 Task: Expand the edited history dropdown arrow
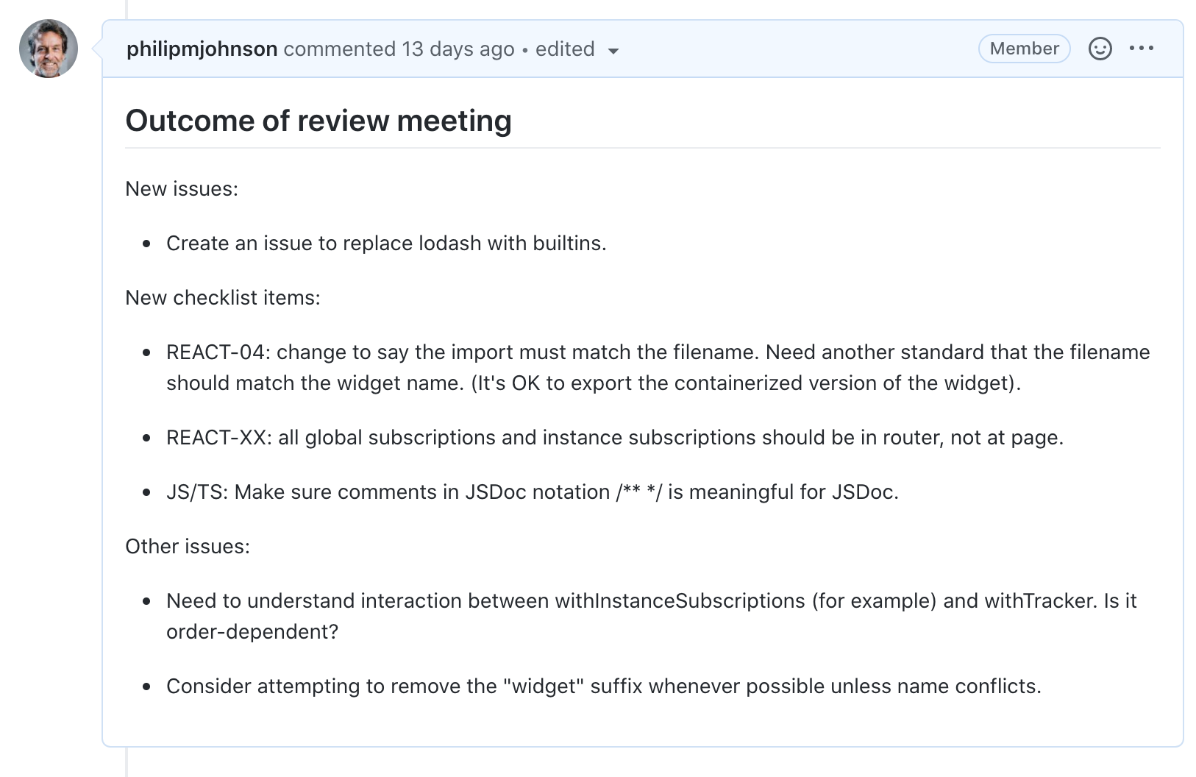(613, 51)
